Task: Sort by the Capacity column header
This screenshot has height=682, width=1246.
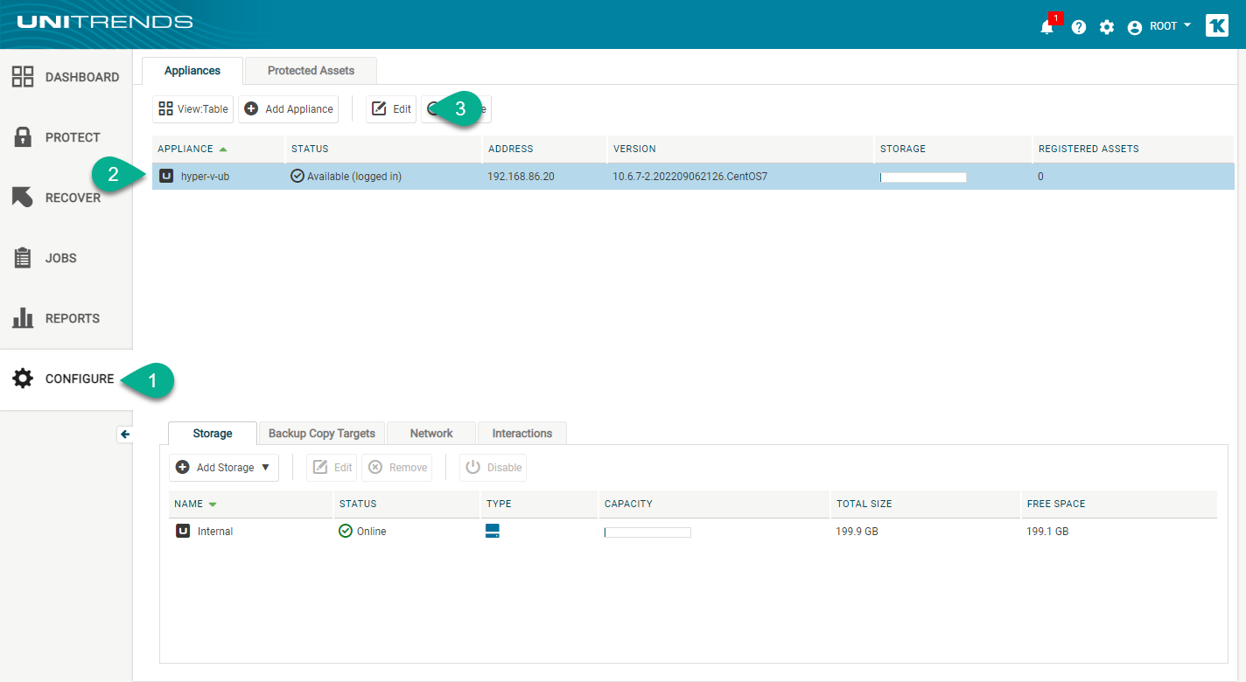Action: [714, 504]
